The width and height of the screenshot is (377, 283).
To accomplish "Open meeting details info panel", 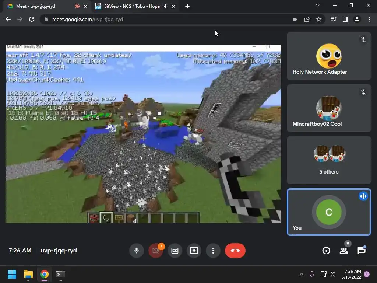I will tap(326, 251).
